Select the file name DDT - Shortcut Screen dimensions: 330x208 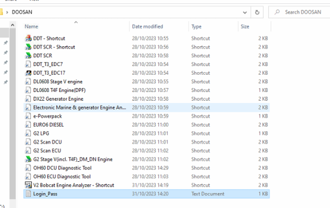(50, 39)
